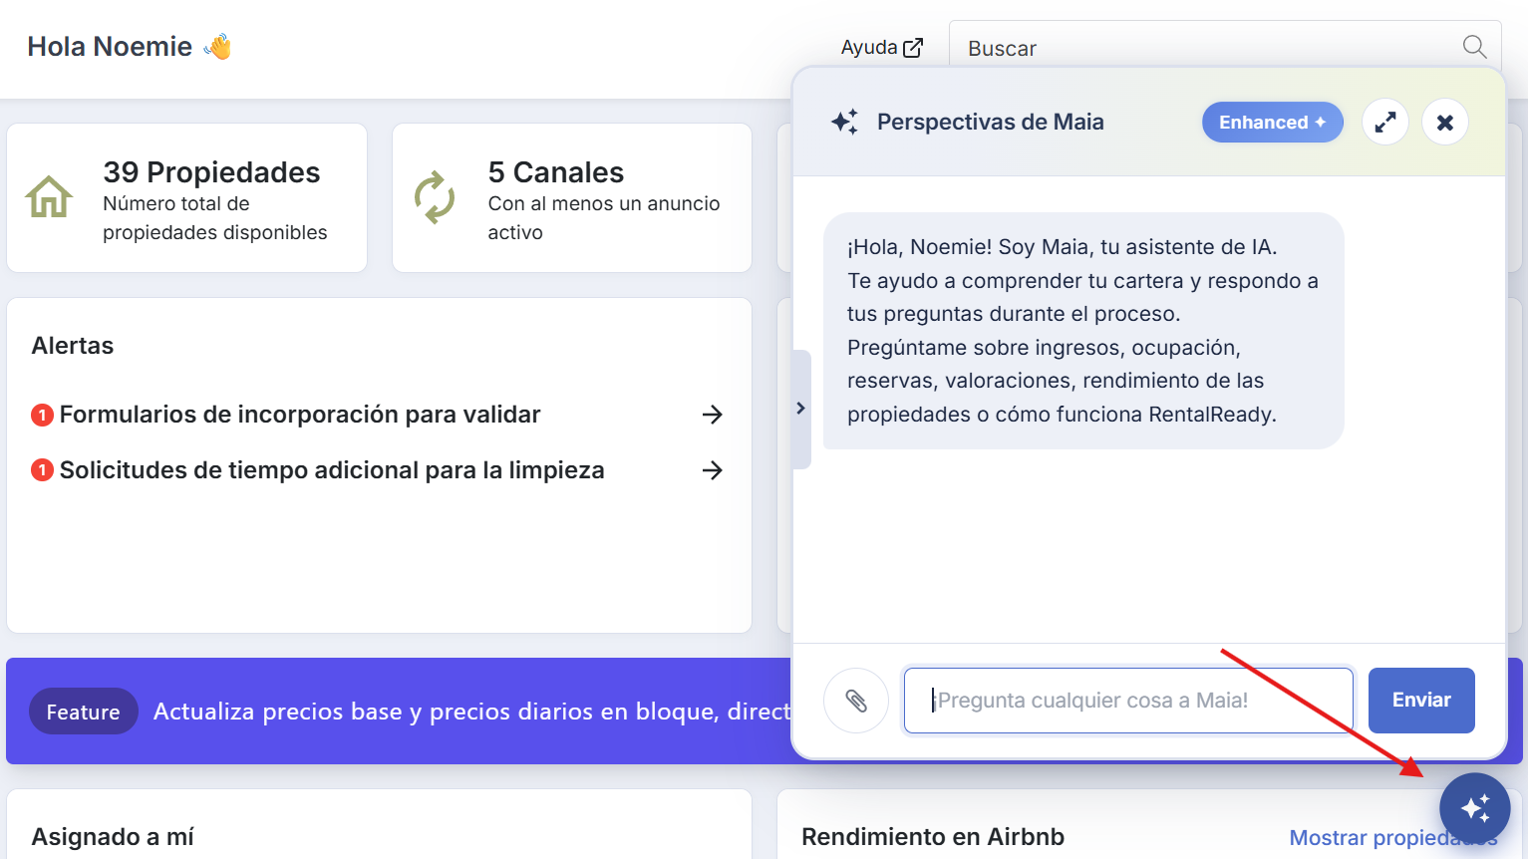The width and height of the screenshot is (1528, 859).
Task: Focus the Pregunta cualquier cosa a Maia field
Action: pyautogui.click(x=1128, y=701)
